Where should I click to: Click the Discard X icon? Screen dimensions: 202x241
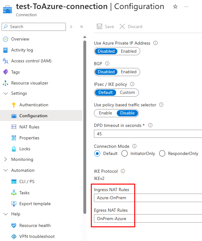pos(122,27)
